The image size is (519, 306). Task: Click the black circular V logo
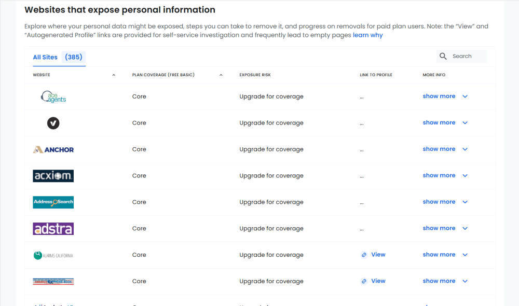point(53,123)
